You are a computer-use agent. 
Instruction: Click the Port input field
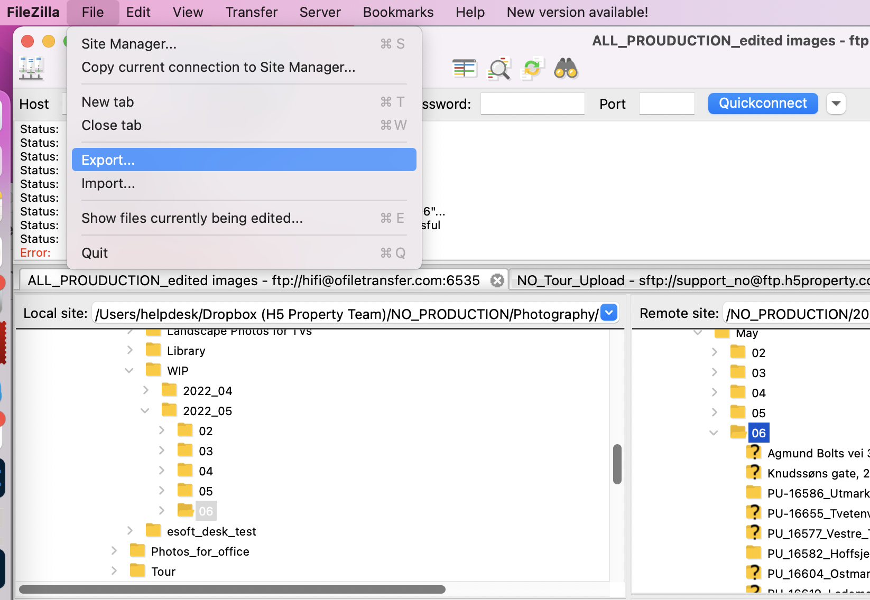coord(667,104)
